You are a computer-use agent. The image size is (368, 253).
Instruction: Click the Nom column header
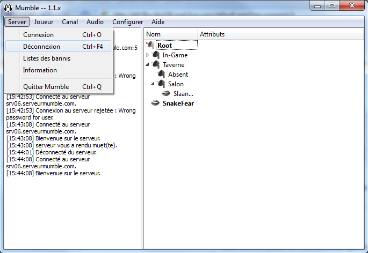[171, 34]
